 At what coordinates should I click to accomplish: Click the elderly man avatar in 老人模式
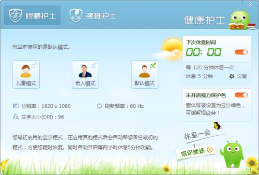point(85,71)
